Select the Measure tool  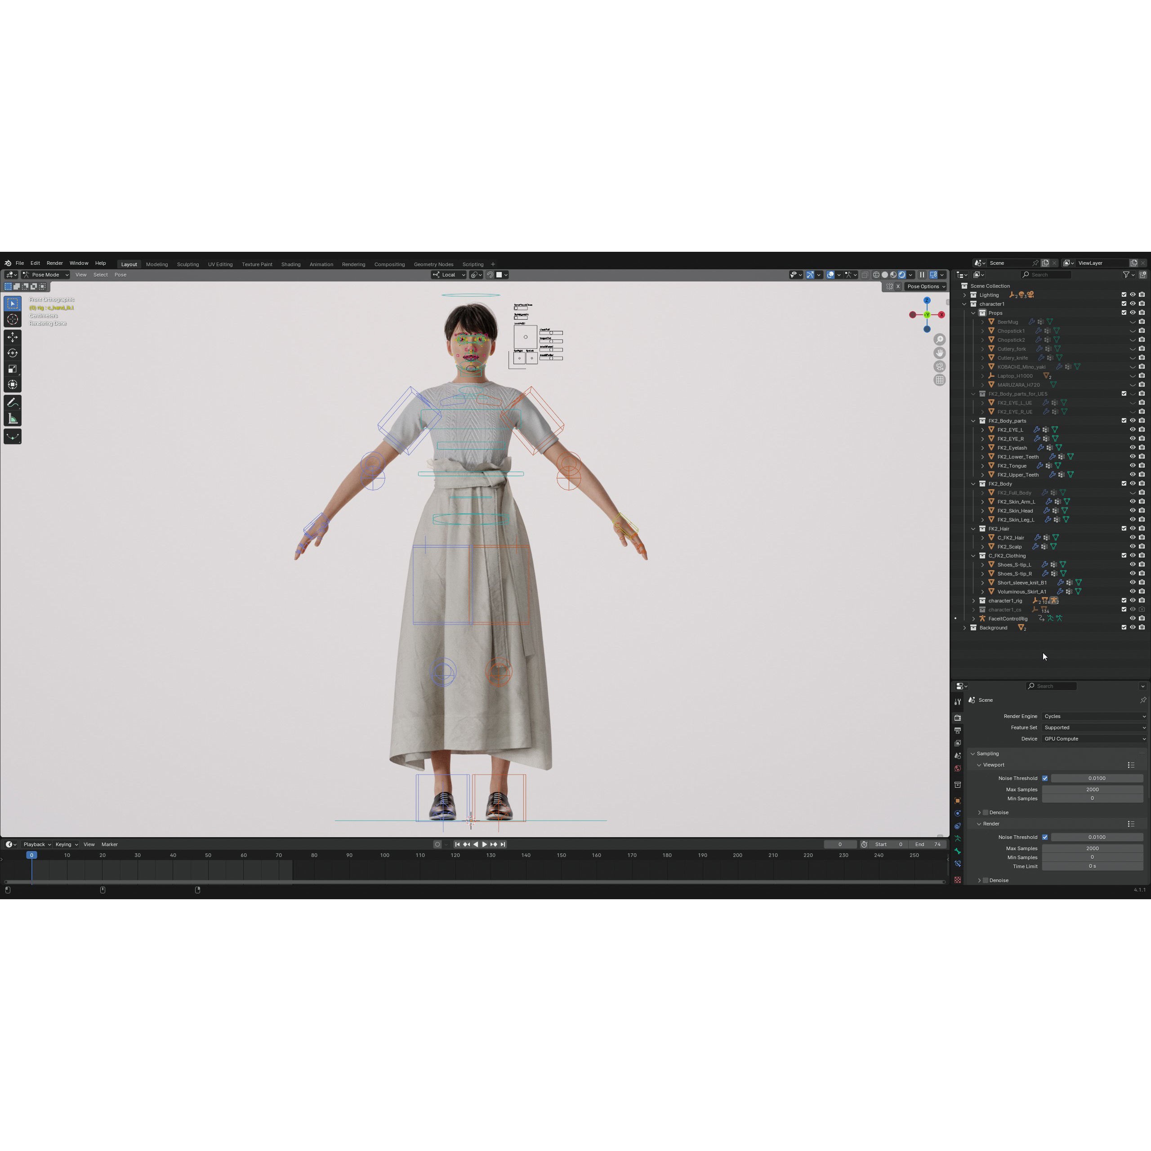[13, 417]
